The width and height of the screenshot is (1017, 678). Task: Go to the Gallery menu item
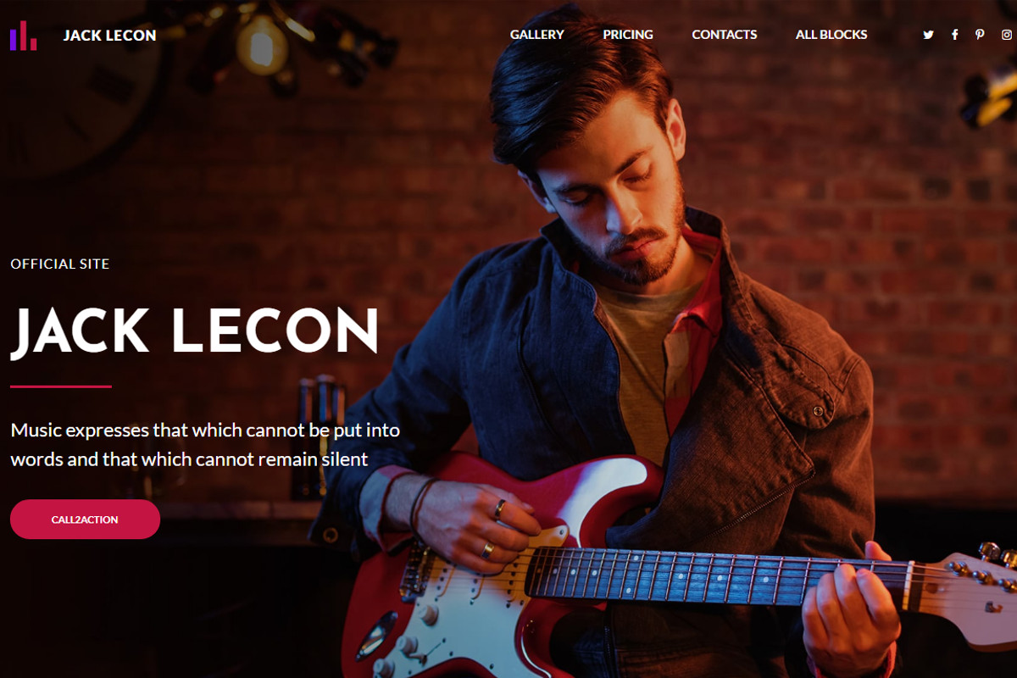click(537, 35)
